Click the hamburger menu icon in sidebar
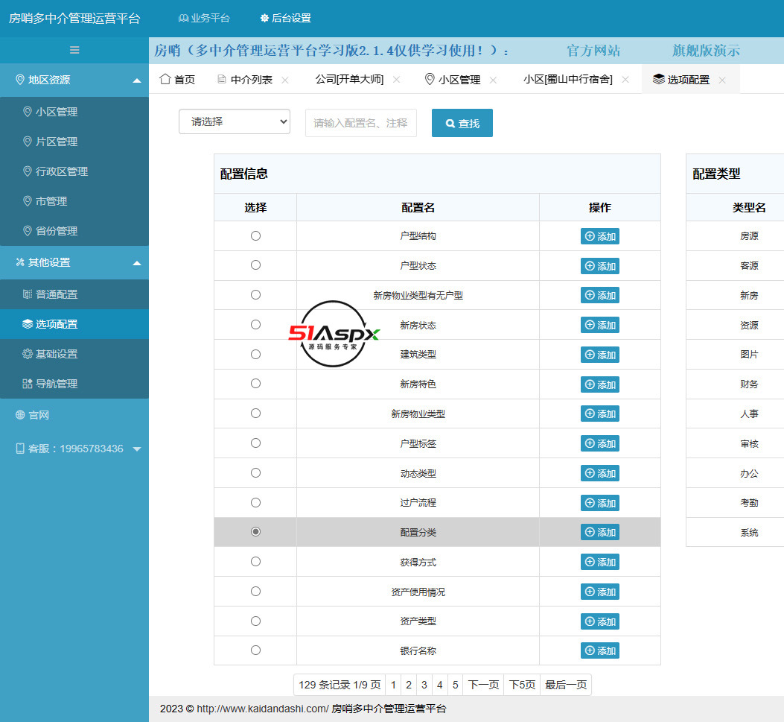Image resolution: width=784 pixels, height=722 pixels. point(74,50)
